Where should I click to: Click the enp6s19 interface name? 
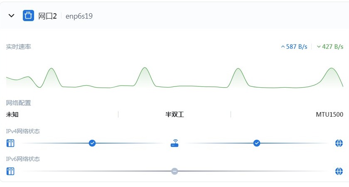(x=79, y=17)
